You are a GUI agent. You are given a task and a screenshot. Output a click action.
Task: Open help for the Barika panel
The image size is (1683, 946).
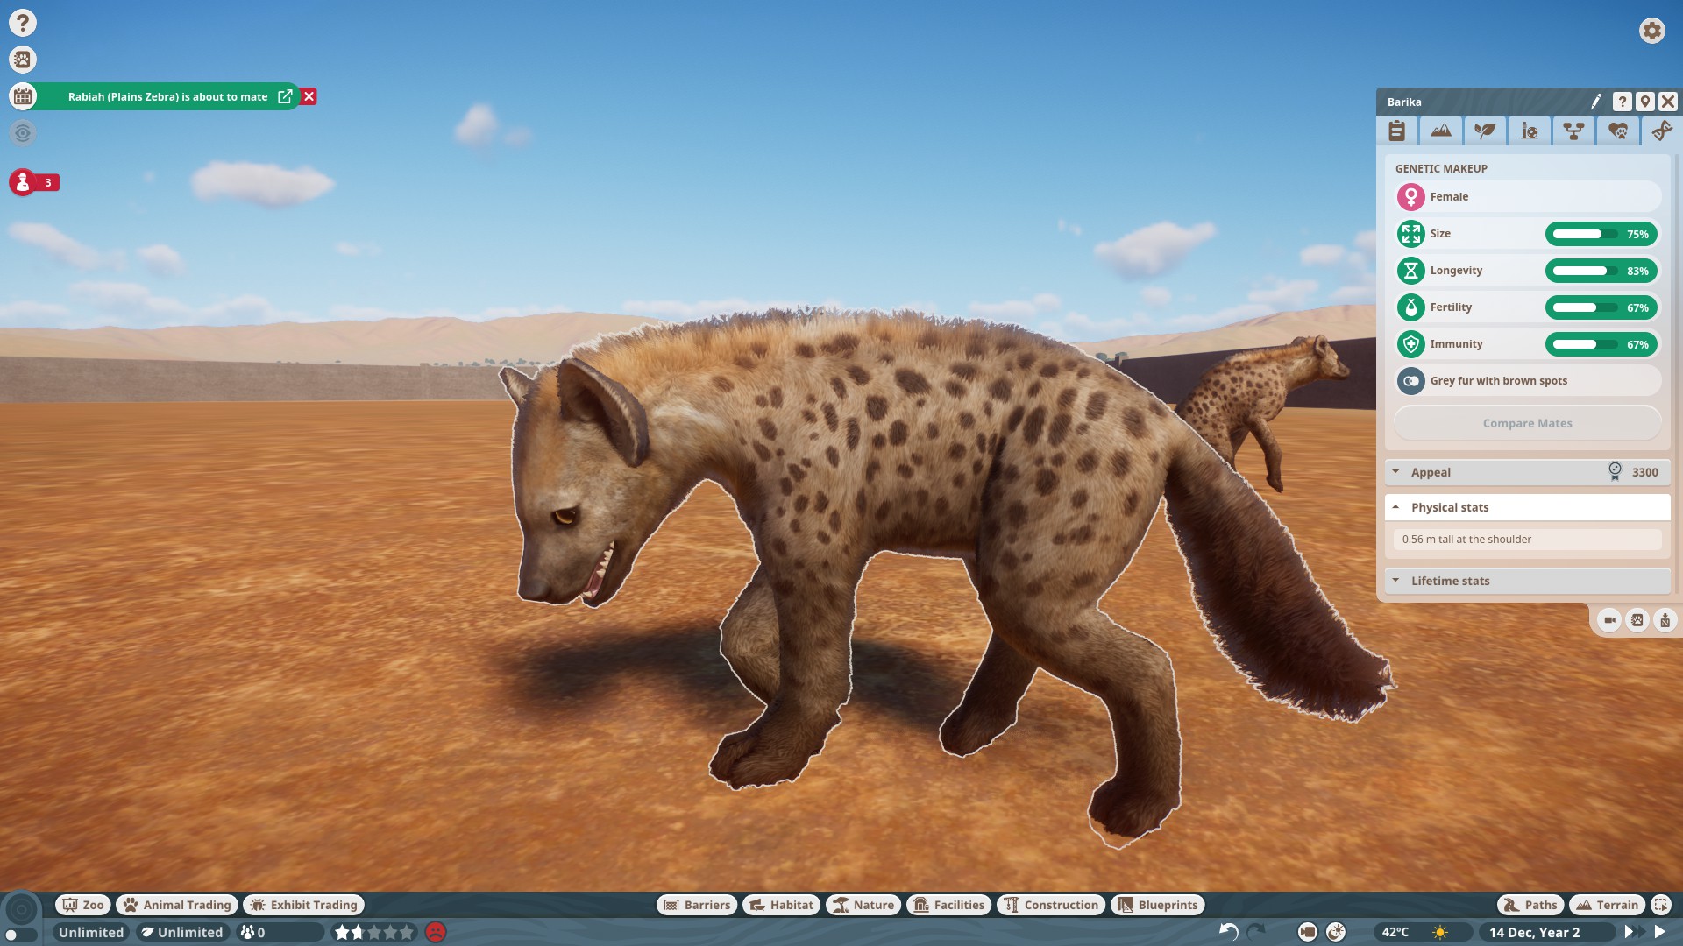tap(1623, 102)
